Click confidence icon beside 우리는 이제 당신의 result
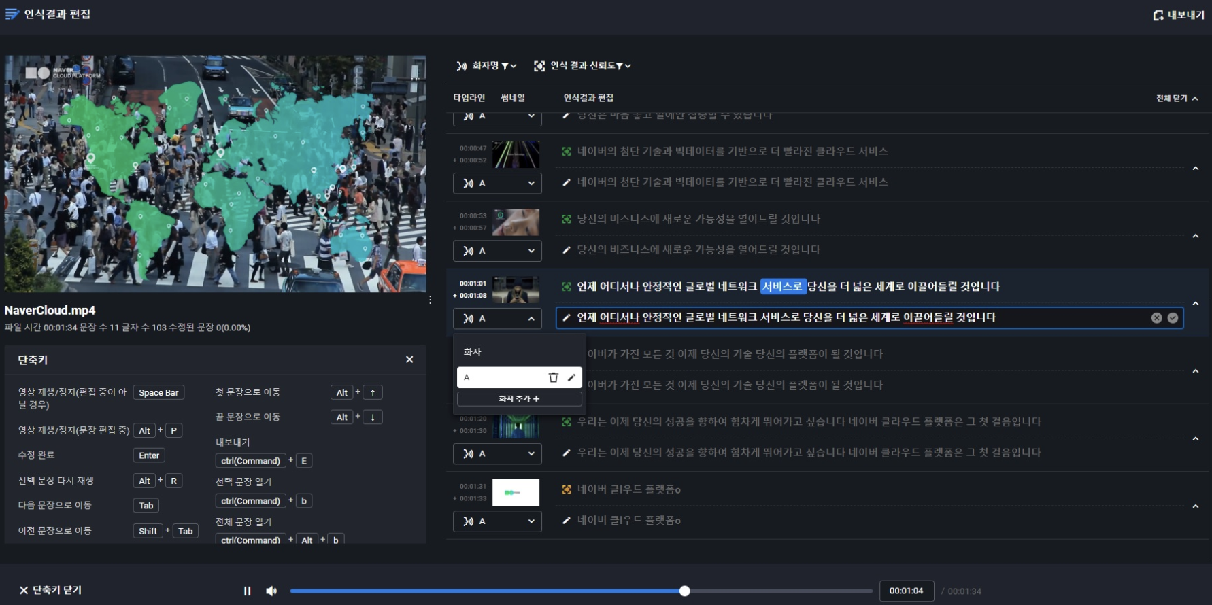 (567, 422)
